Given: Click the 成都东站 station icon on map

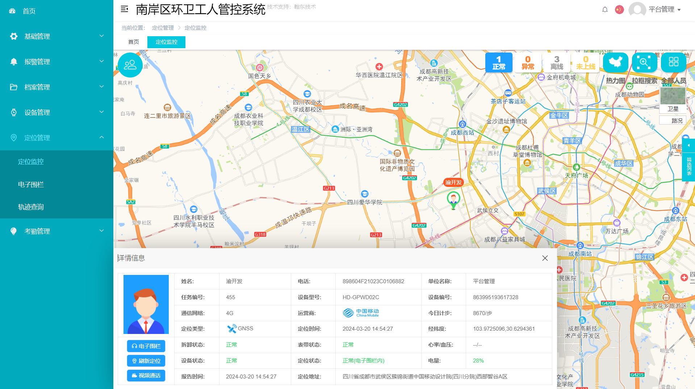Looking at the screenshot, I should [675, 210].
